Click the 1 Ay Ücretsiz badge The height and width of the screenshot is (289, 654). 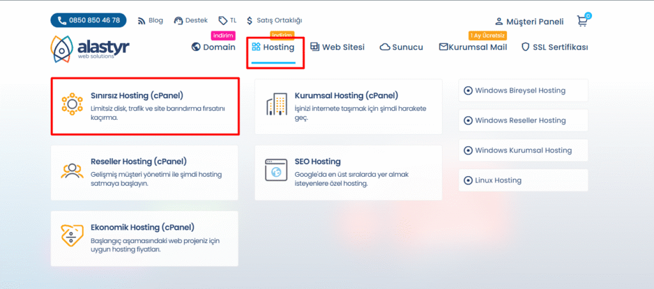pos(487,35)
